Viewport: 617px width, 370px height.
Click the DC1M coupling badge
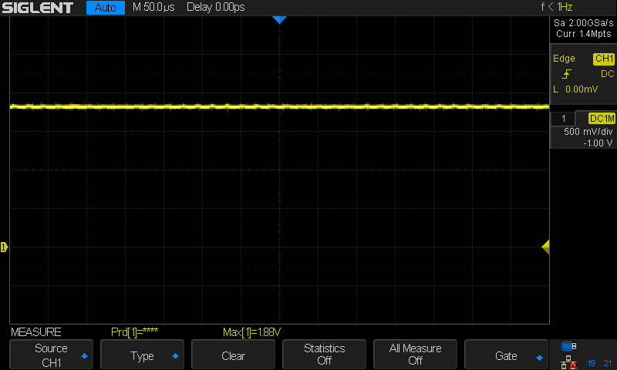coord(602,119)
